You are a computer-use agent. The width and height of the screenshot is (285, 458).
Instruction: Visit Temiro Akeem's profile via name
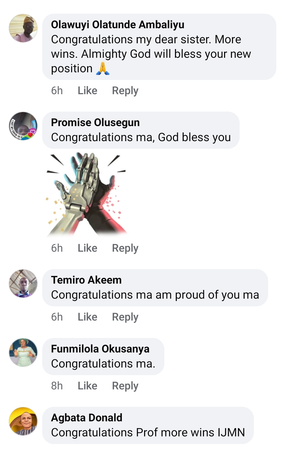[x=86, y=280]
